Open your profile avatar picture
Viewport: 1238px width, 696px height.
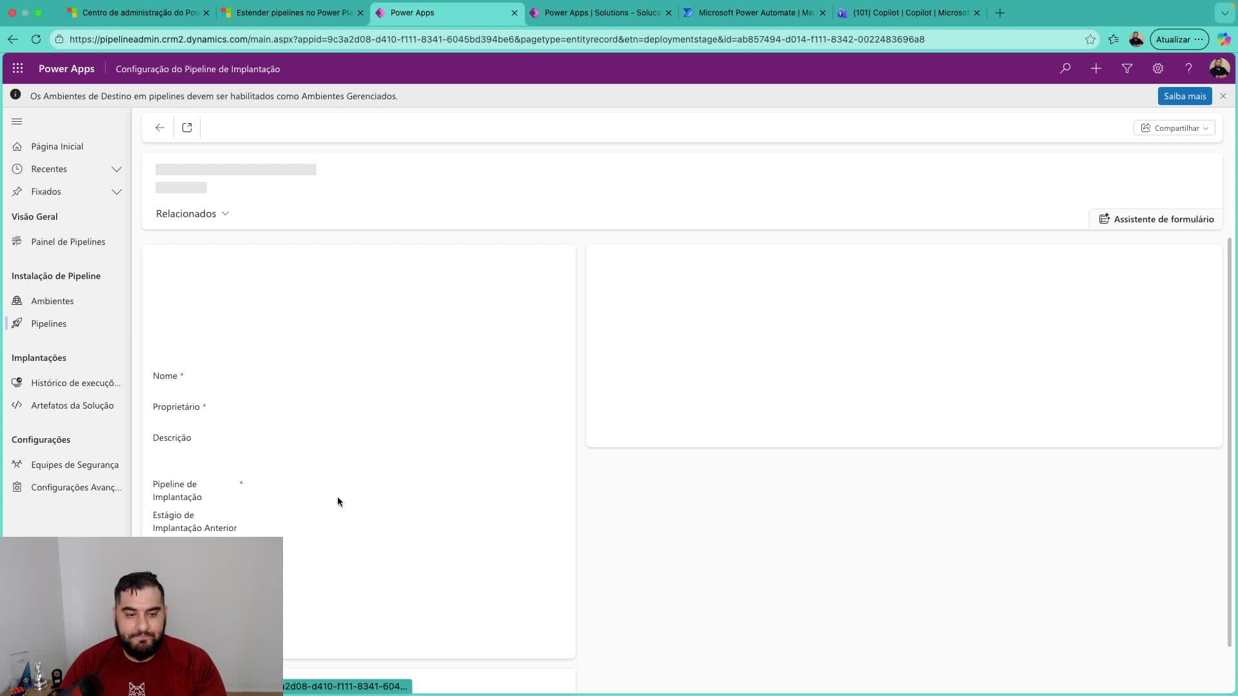tap(1220, 68)
